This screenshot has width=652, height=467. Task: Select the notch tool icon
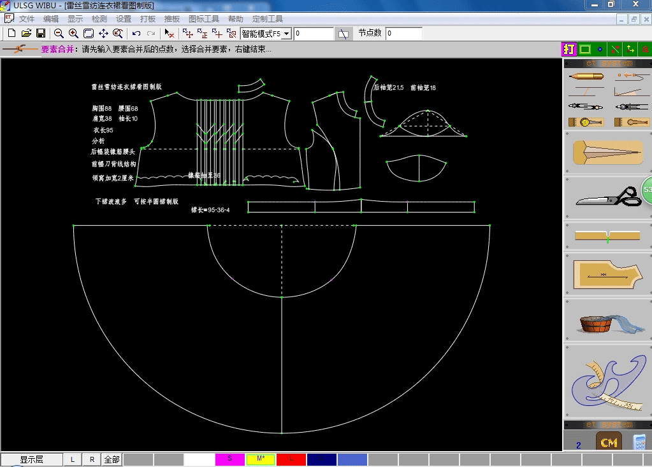pos(607,235)
